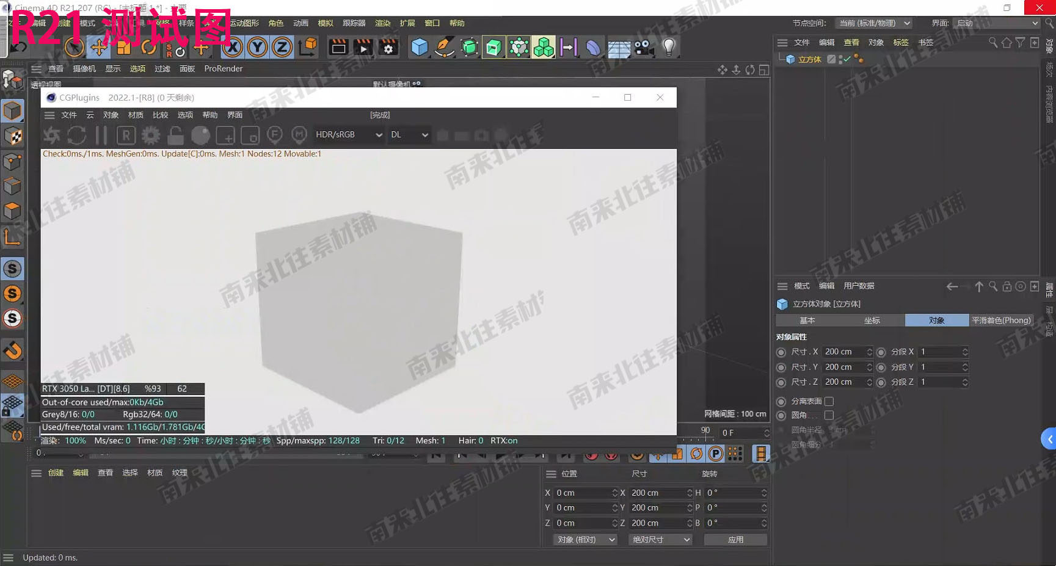The image size is (1056, 566).
Task: Toggle X axis lock button
Action: click(x=232, y=47)
